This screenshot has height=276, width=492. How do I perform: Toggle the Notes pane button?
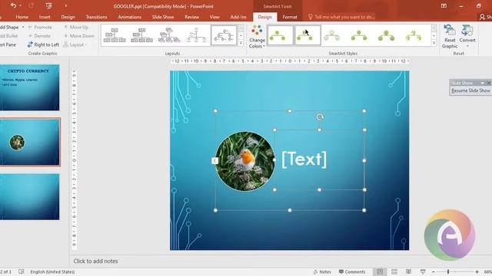click(322, 271)
